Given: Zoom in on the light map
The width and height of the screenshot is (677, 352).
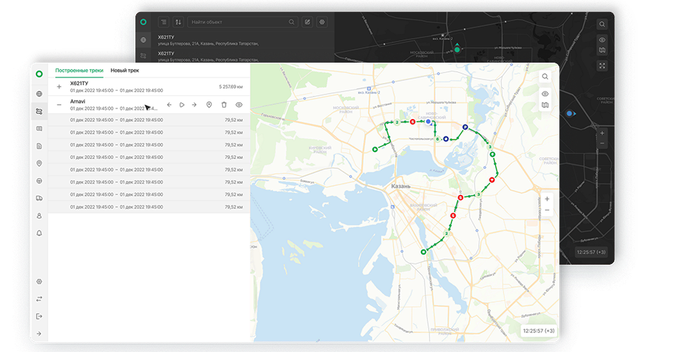Looking at the screenshot, I should tap(547, 199).
